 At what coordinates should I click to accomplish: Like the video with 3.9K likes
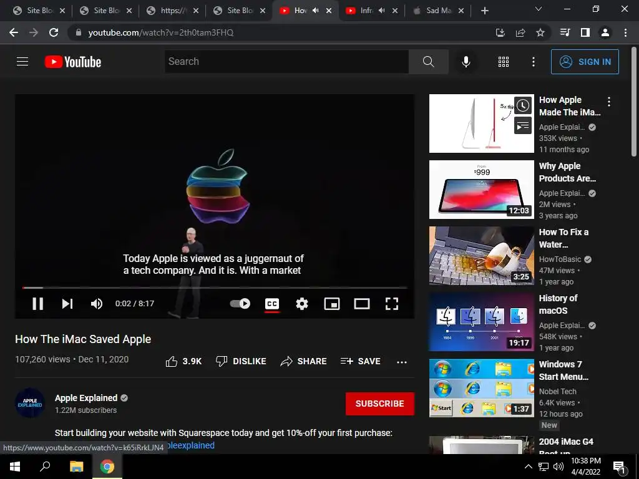(x=183, y=361)
